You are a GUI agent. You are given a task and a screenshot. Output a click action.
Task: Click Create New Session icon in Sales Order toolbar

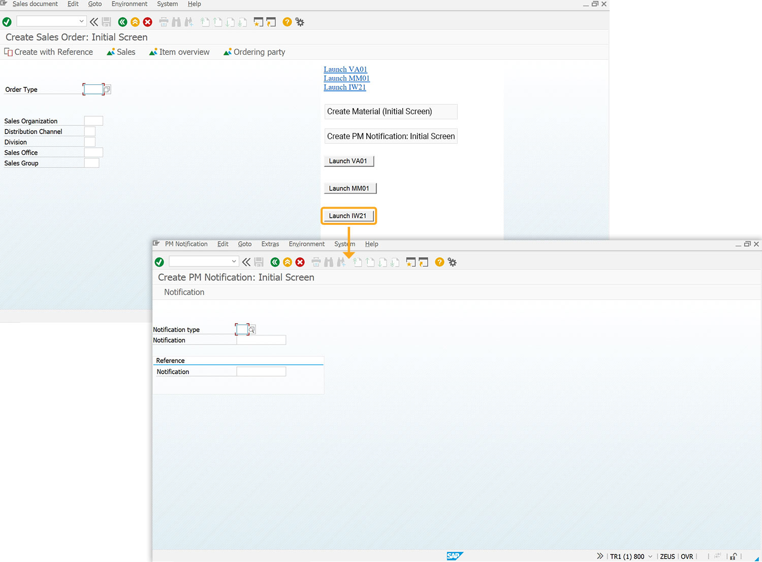259,22
